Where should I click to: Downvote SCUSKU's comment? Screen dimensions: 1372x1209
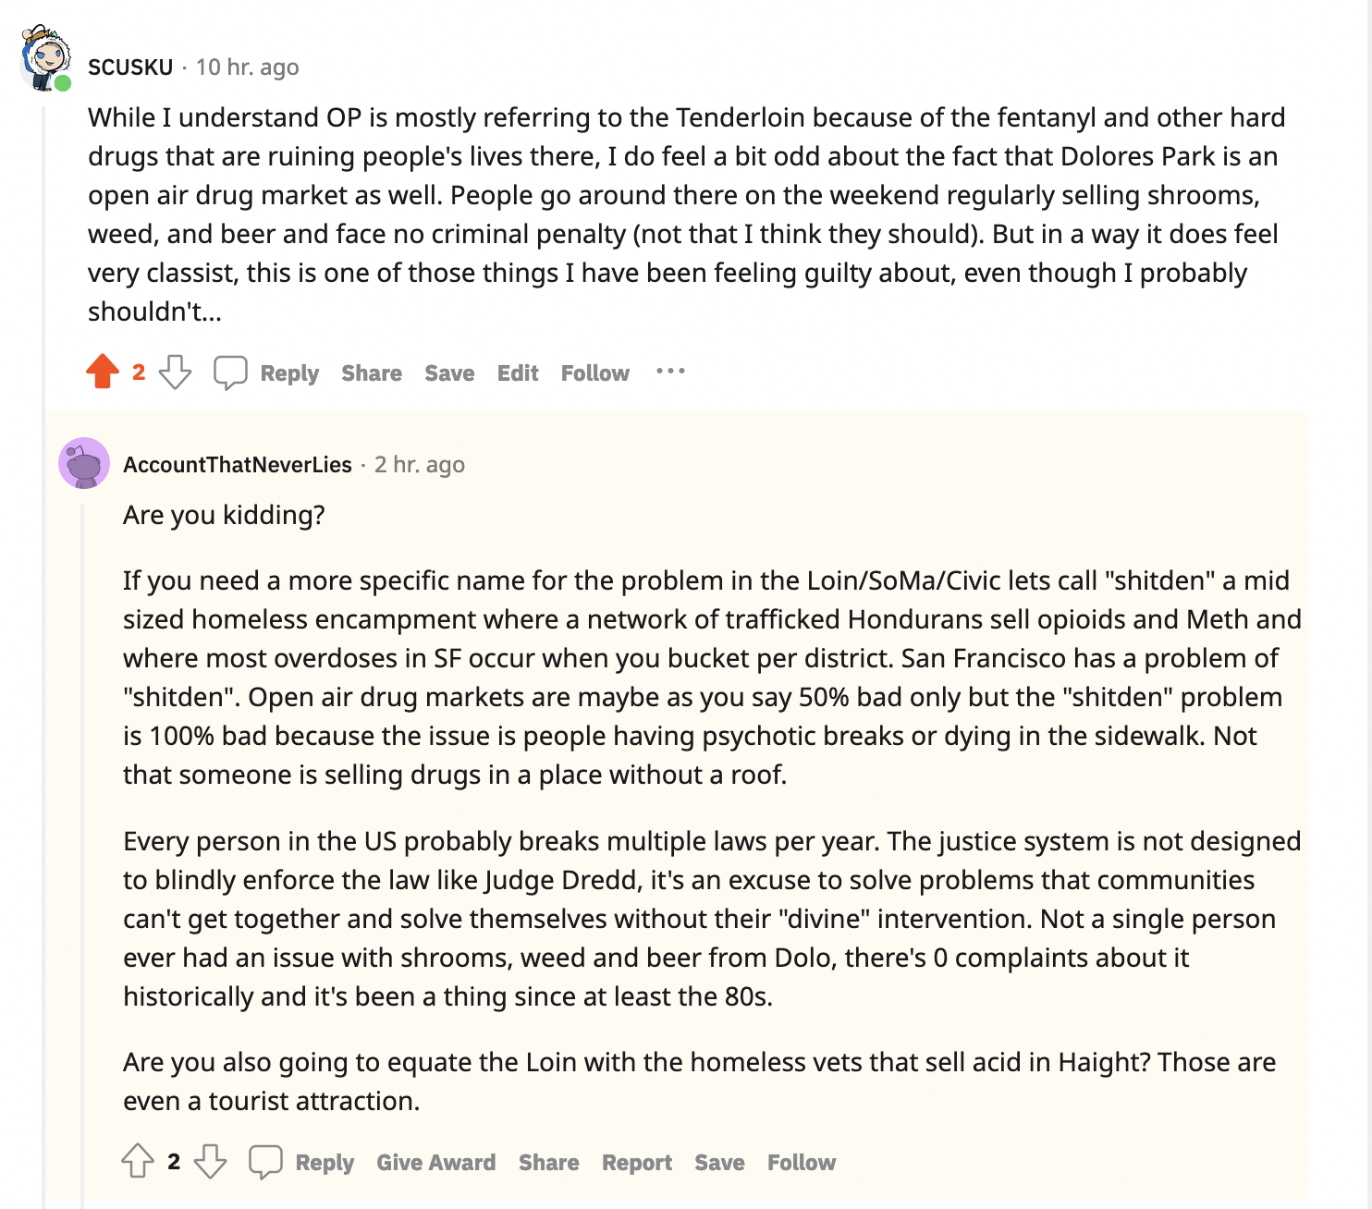[x=175, y=372]
